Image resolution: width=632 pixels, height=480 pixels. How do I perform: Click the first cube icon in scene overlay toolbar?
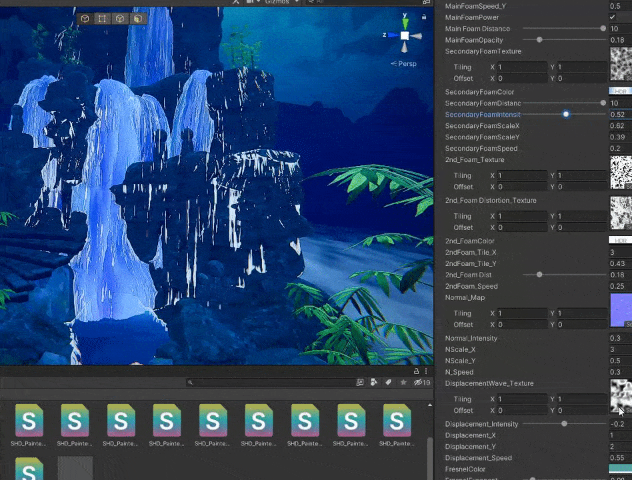click(x=85, y=19)
